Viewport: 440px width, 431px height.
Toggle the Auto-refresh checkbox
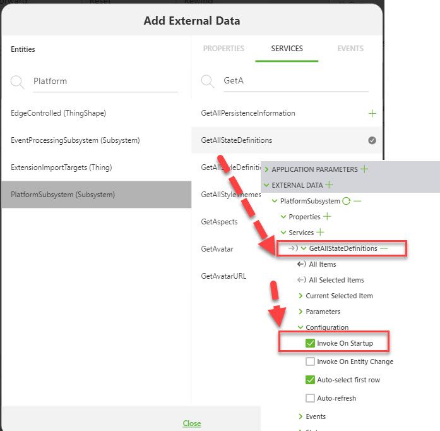(x=310, y=398)
